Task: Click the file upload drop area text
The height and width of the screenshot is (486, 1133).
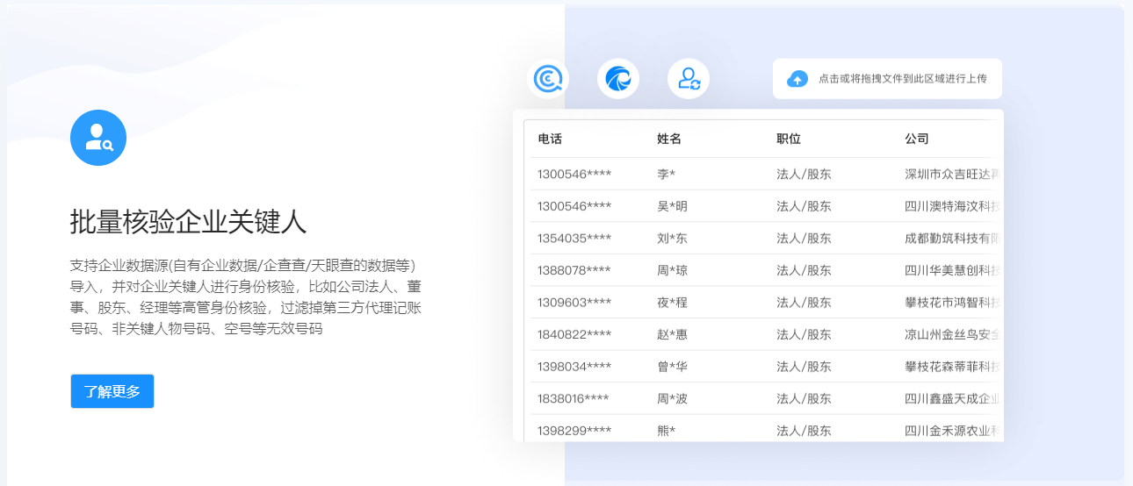Action: pos(902,79)
